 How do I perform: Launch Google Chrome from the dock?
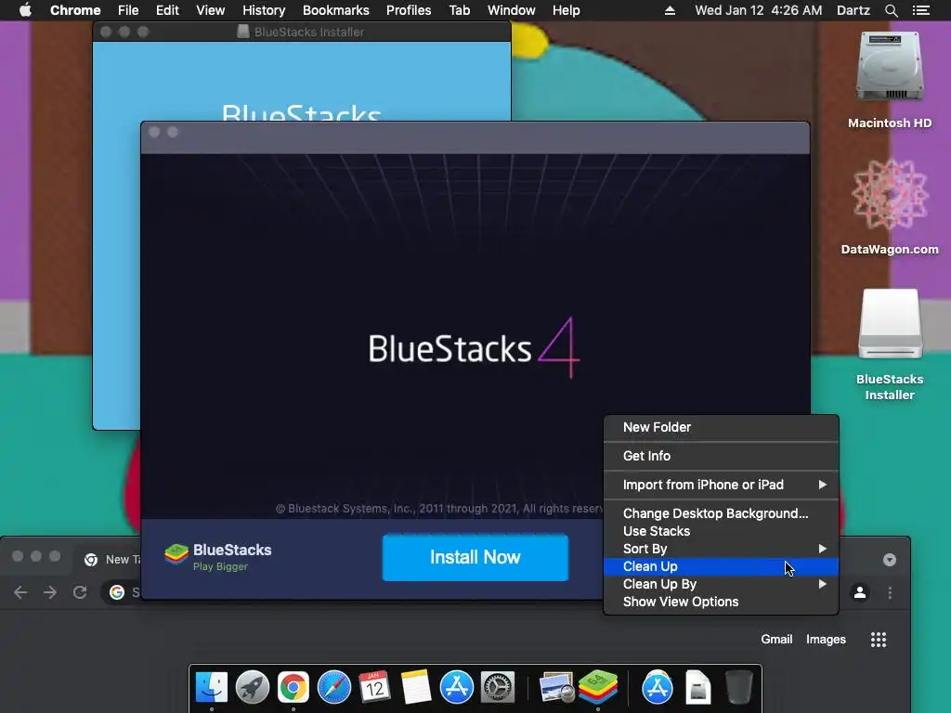point(293,688)
